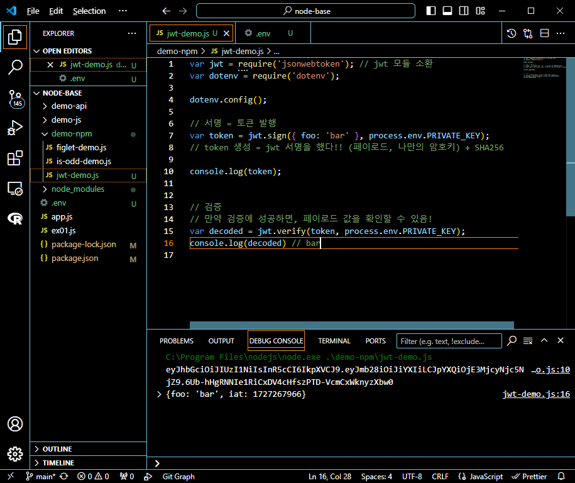This screenshot has width=575, height=483.
Task: Click Prettier formatter status item
Action: 529,476
